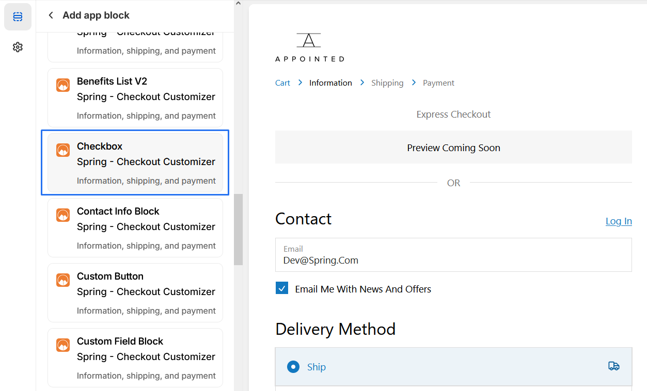Go back using the Add app block arrow

coord(50,15)
